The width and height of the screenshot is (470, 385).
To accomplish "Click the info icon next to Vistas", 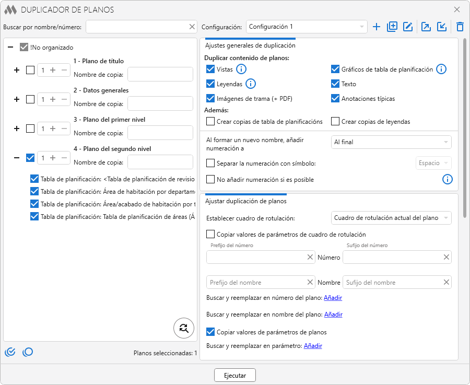I will point(241,69).
